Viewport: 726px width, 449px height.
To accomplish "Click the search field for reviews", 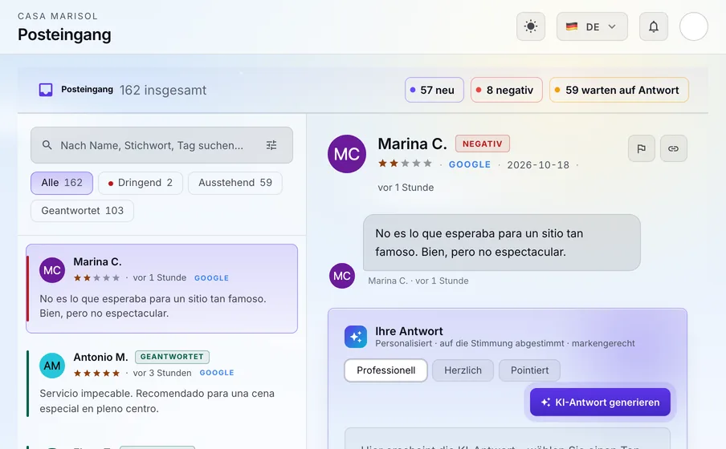I will [161, 145].
